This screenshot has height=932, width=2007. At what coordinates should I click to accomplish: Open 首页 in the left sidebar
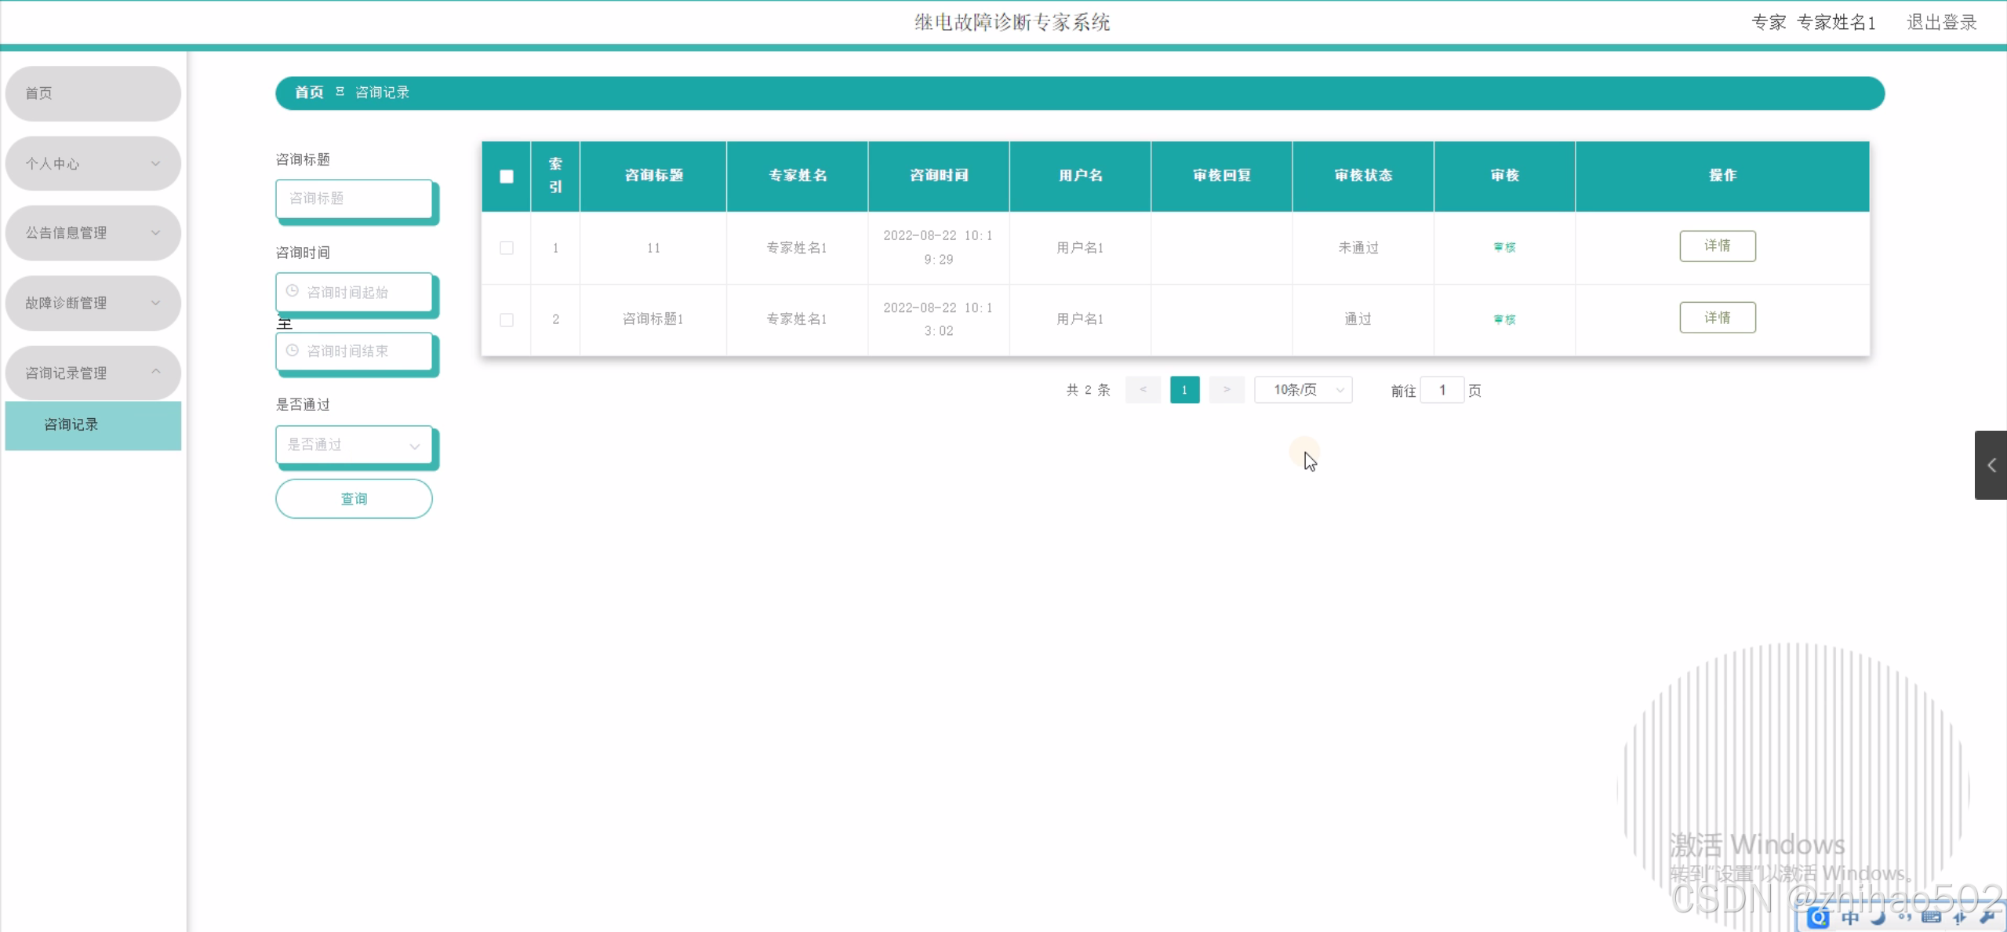(93, 93)
